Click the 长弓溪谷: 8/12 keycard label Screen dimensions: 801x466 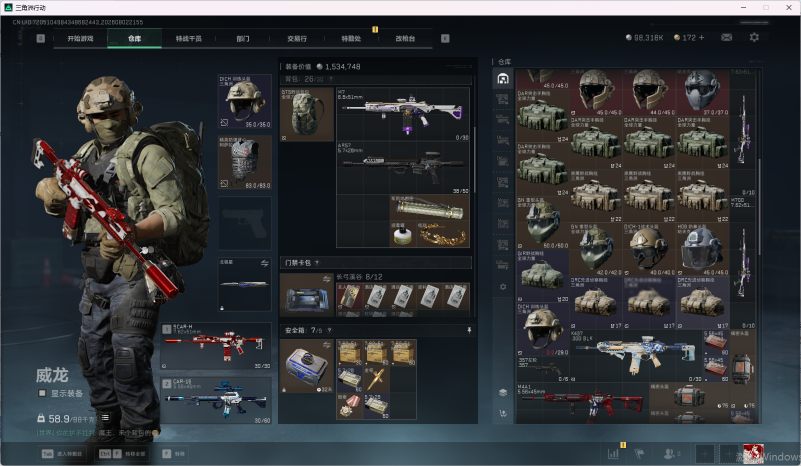(359, 277)
